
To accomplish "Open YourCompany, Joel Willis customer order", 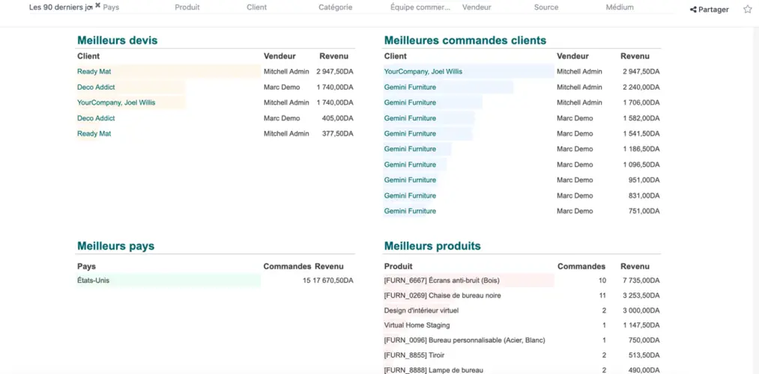I will (x=423, y=72).
